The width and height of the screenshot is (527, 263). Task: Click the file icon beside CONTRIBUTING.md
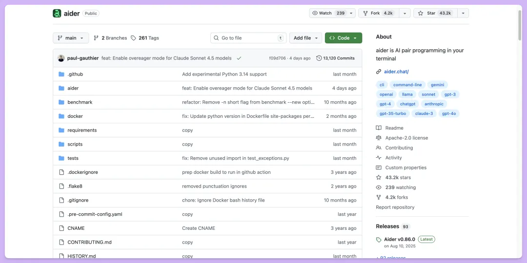click(x=61, y=242)
